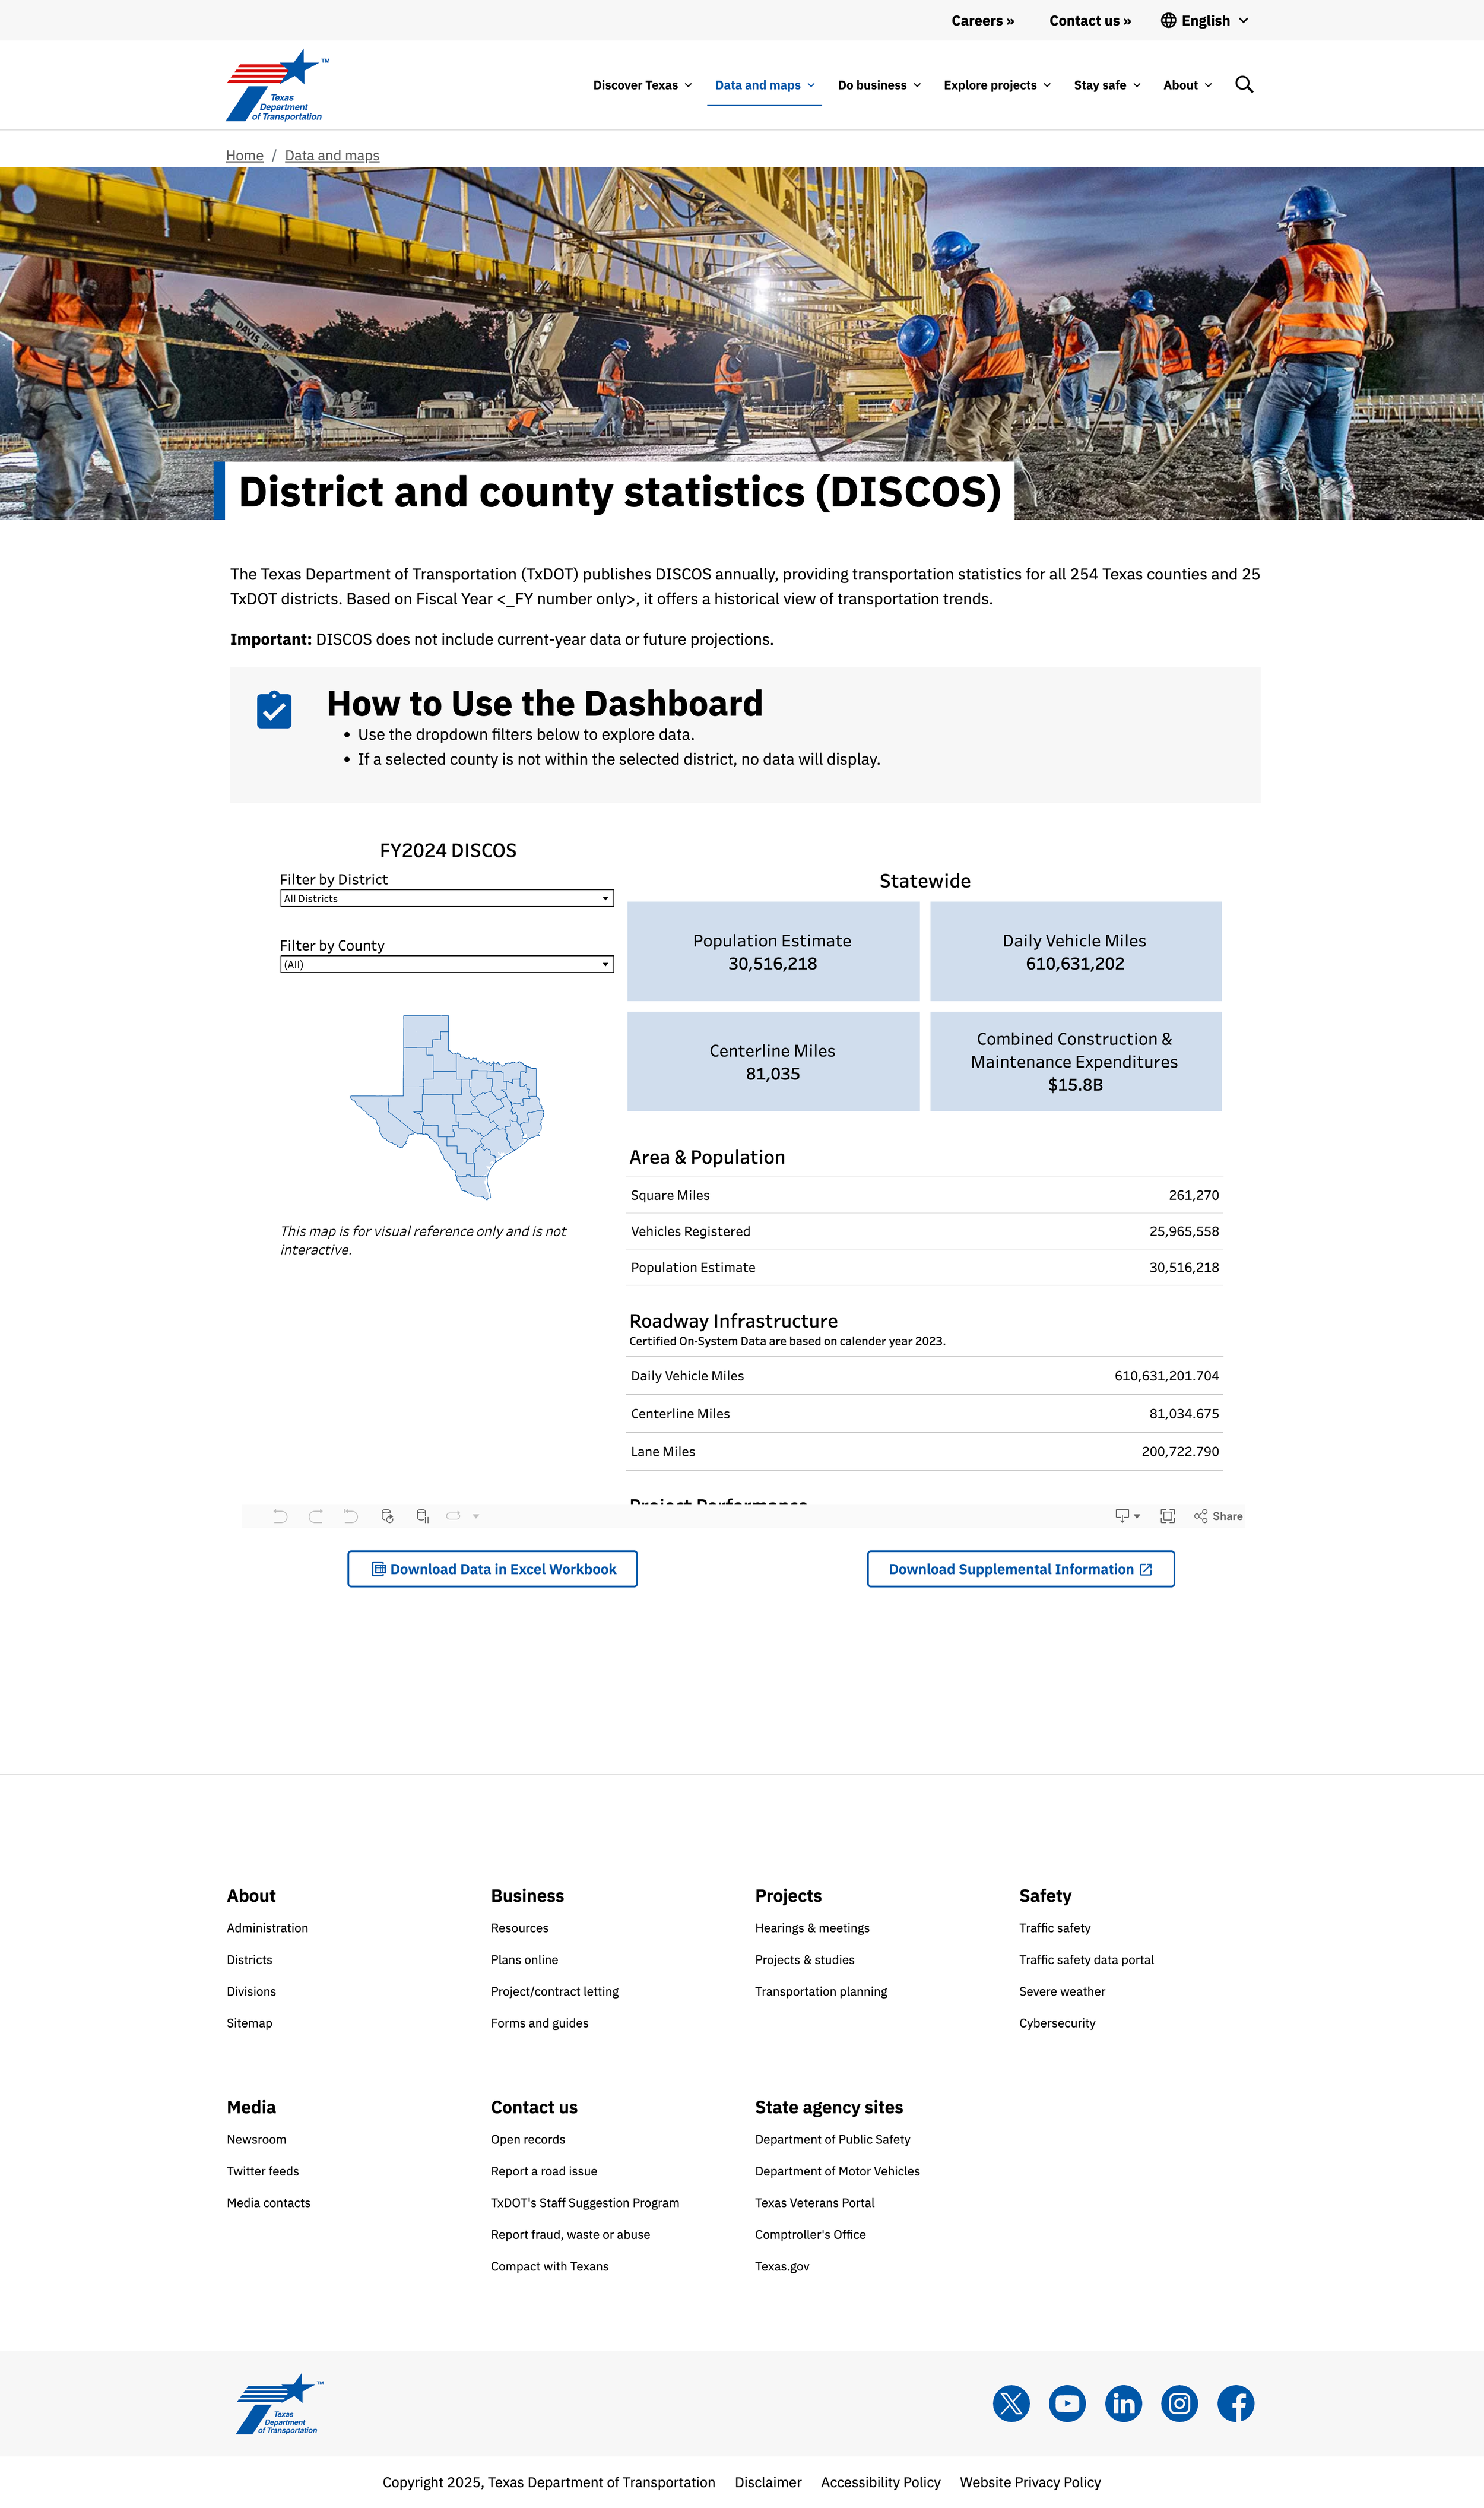The image size is (1484, 2508).
Task: Click Download Supplemental Information button
Action: pyautogui.click(x=1020, y=1569)
